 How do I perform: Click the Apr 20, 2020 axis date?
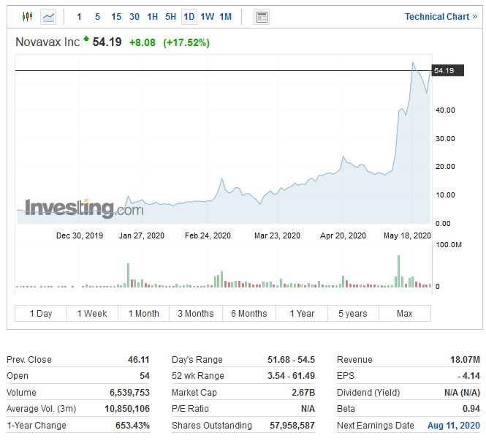coord(343,235)
